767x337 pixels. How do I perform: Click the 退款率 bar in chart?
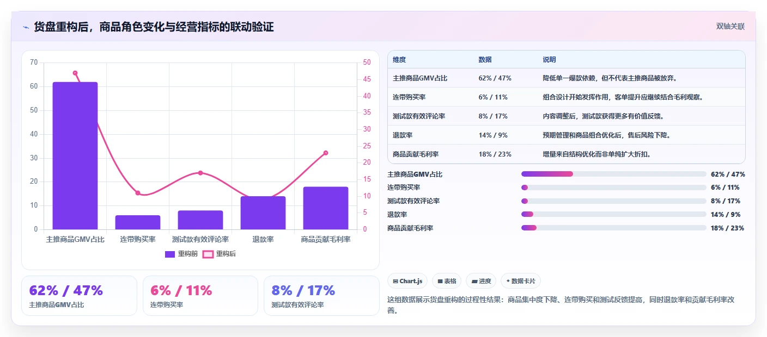pyautogui.click(x=263, y=213)
